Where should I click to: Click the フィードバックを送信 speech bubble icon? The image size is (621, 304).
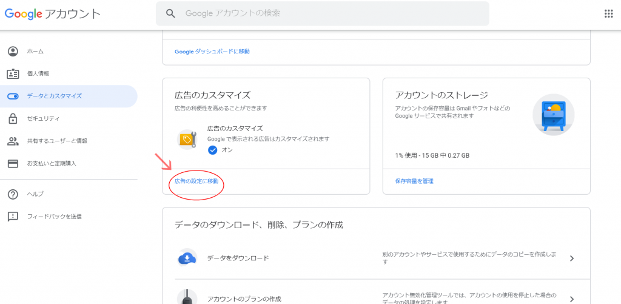click(13, 217)
